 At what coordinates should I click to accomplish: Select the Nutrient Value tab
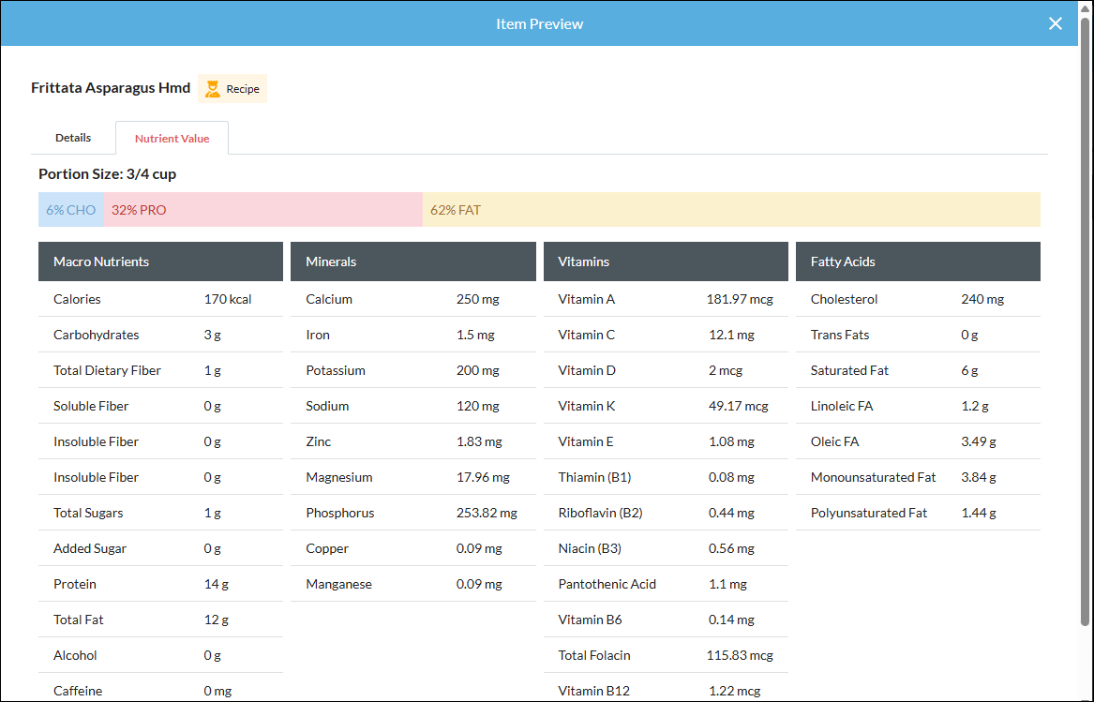pos(172,137)
